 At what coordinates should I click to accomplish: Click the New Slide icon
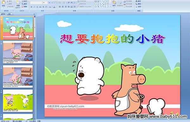[18, 4]
